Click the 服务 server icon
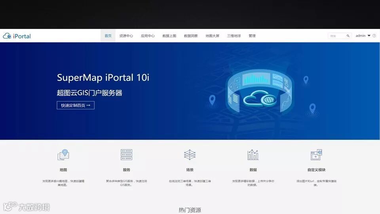The image size is (380, 214). (127, 155)
